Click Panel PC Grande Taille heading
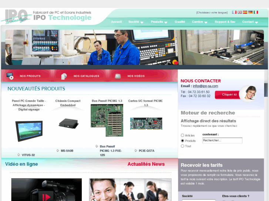Image resolution: width=269 pixels, height=201 pixels. click(x=29, y=105)
